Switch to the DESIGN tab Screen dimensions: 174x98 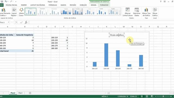click(94, 5)
